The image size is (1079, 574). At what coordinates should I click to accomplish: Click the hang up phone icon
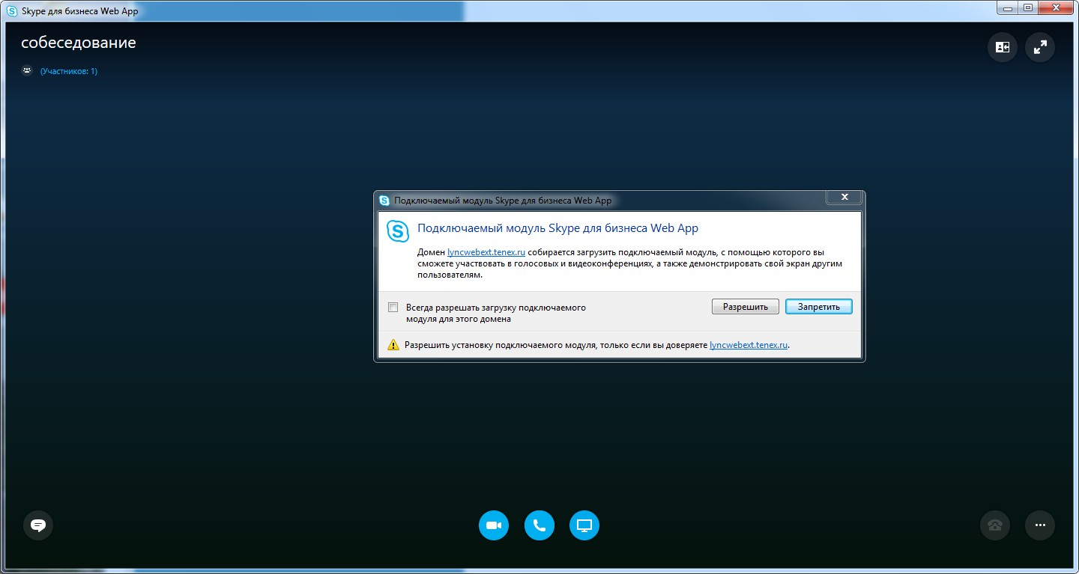[995, 525]
